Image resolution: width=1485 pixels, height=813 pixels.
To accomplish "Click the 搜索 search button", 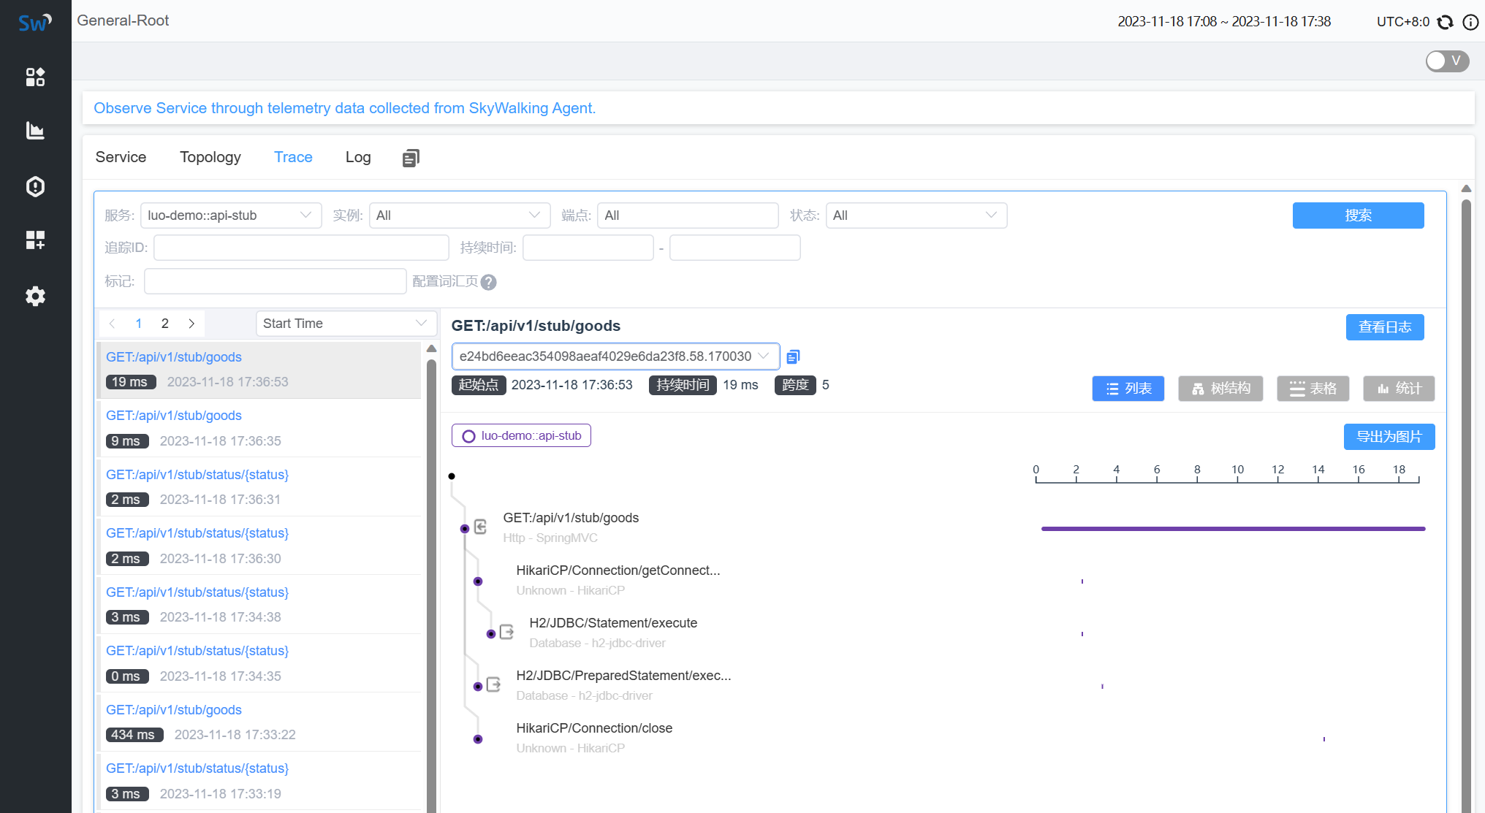I will click(x=1358, y=215).
